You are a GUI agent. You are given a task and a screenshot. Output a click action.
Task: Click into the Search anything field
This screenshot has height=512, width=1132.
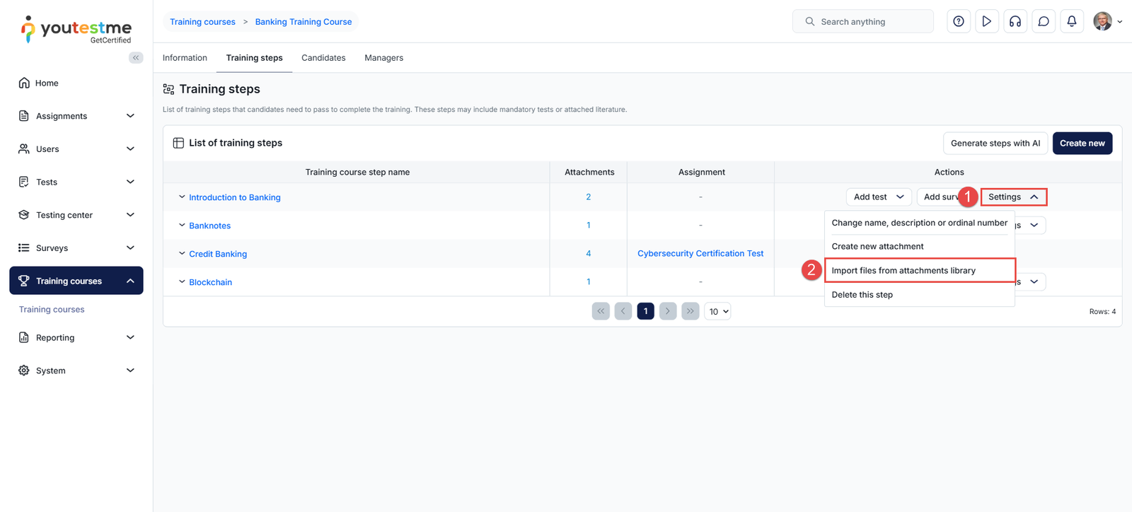(863, 21)
